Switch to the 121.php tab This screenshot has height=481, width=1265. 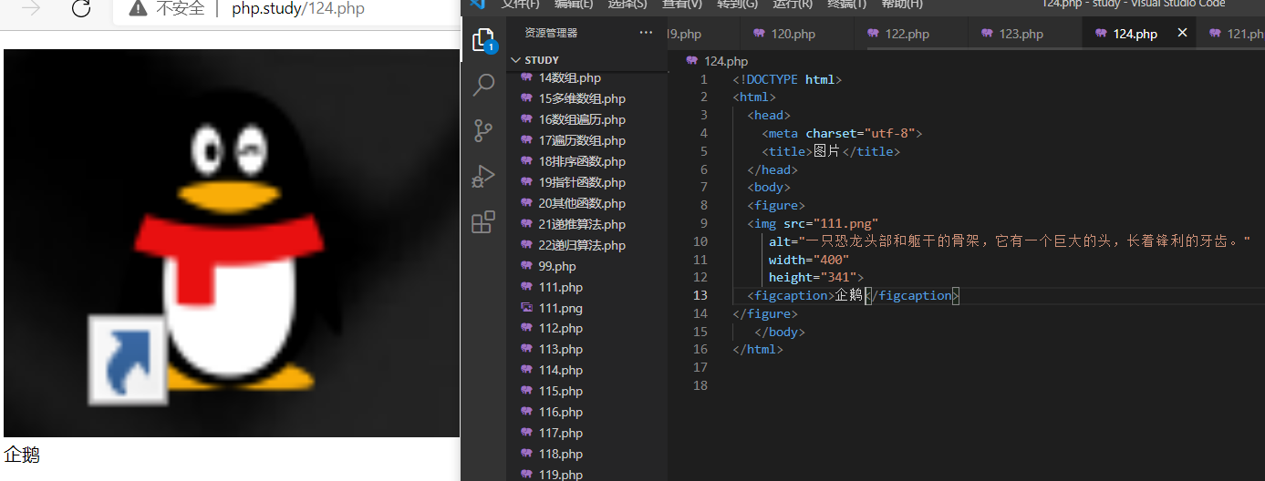tap(1239, 34)
